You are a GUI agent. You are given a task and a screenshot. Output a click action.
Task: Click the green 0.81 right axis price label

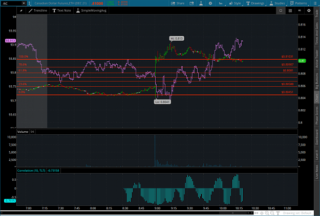302,61
